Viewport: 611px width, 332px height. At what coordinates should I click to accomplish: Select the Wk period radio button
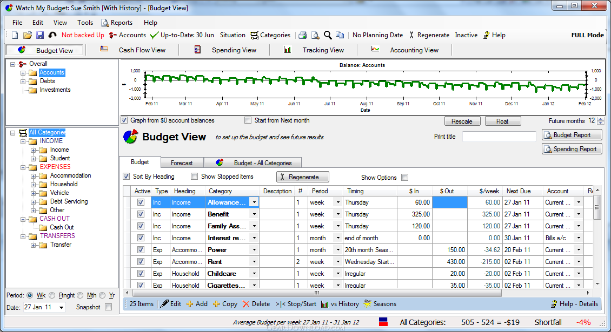(x=30, y=295)
